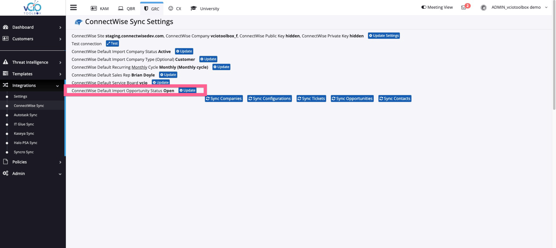The height and width of the screenshot is (248, 556).
Task: Click the Threat Intelligence warning icon
Action: click(6, 62)
